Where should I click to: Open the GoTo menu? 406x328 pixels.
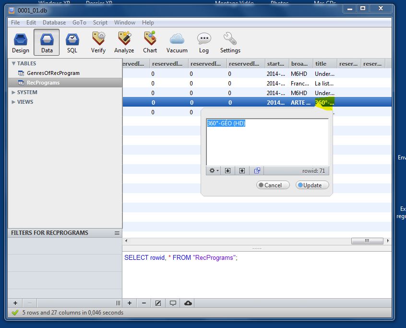click(79, 23)
